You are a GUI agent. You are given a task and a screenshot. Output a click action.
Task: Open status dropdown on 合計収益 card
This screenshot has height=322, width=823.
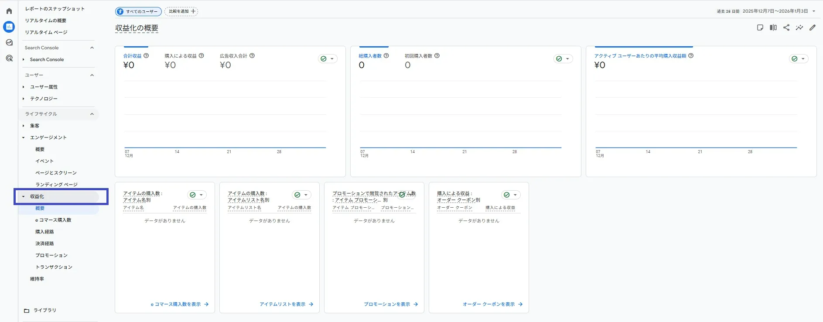328,59
